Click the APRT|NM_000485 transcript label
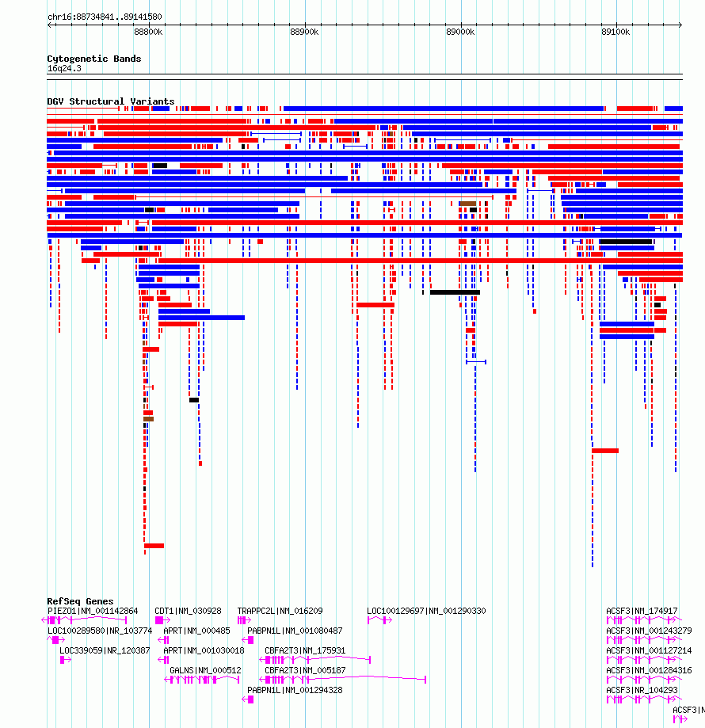 point(196,631)
